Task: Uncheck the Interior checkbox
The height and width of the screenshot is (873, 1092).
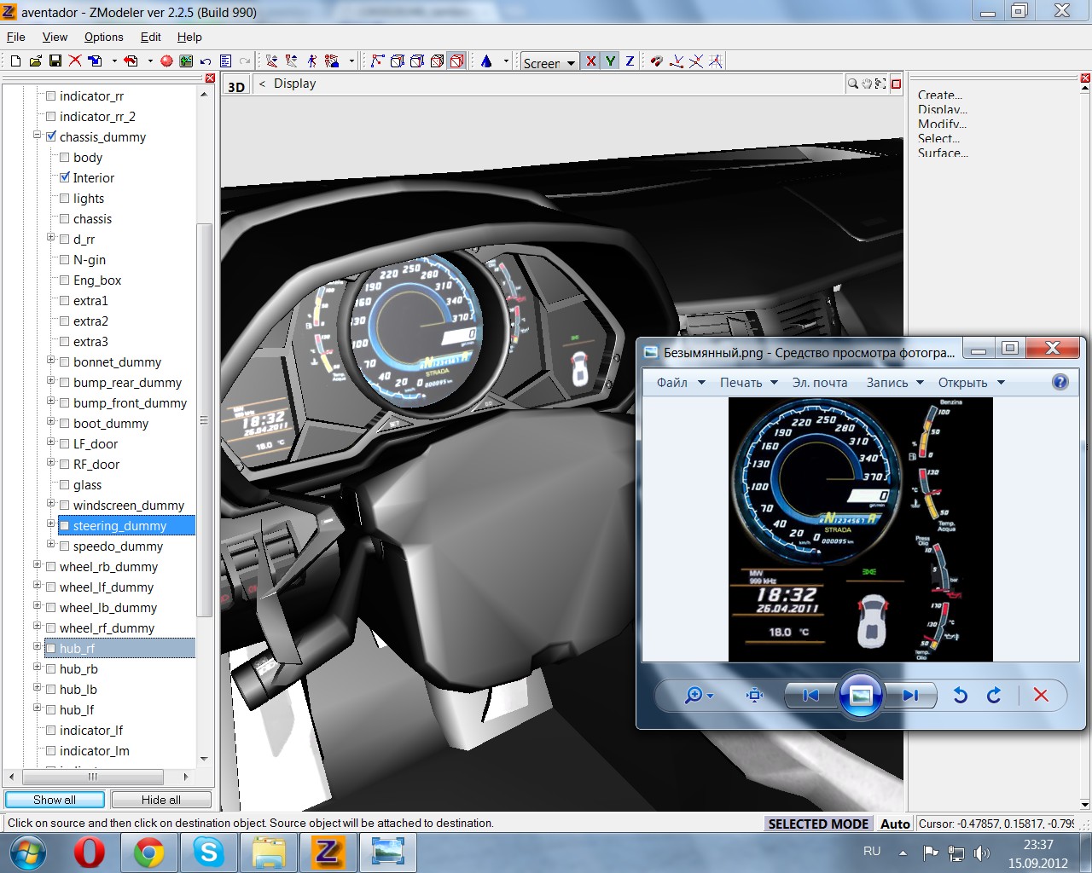Action: point(65,177)
